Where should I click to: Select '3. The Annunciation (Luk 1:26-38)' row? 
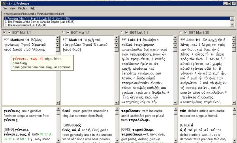117,25
